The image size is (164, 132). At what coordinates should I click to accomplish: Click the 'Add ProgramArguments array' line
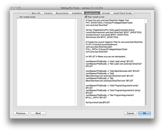(x=112, y=87)
